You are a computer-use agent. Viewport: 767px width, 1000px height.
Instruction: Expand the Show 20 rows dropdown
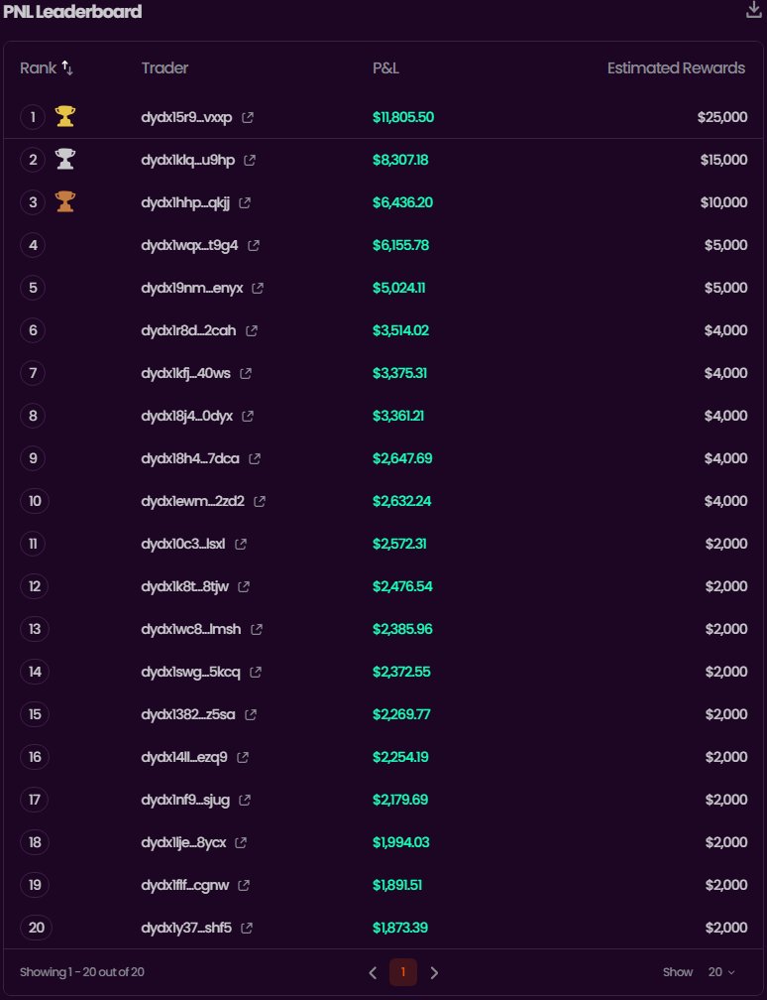click(x=721, y=973)
